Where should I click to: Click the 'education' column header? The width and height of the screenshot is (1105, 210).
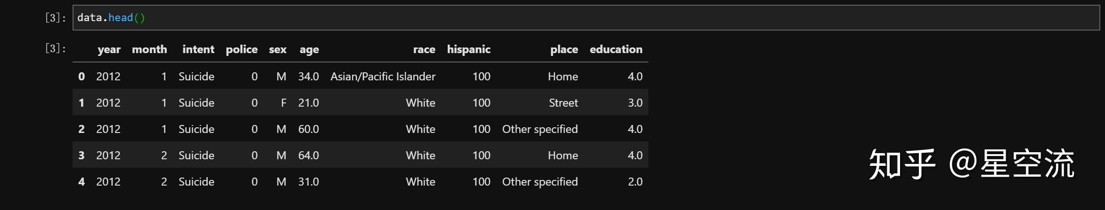coord(616,49)
